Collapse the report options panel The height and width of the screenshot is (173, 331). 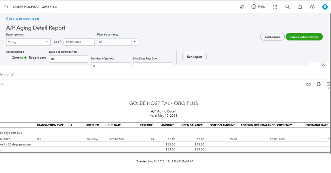pos(323,66)
